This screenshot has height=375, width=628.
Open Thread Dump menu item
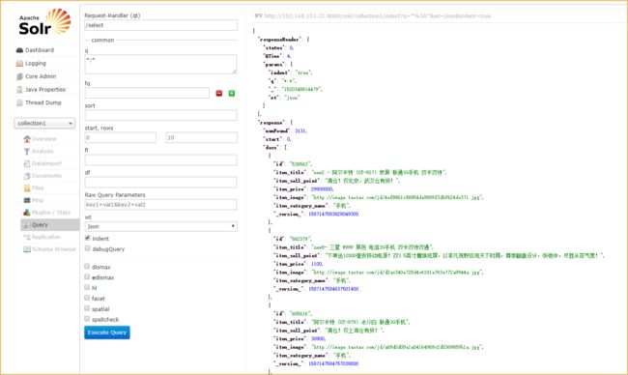(43, 103)
